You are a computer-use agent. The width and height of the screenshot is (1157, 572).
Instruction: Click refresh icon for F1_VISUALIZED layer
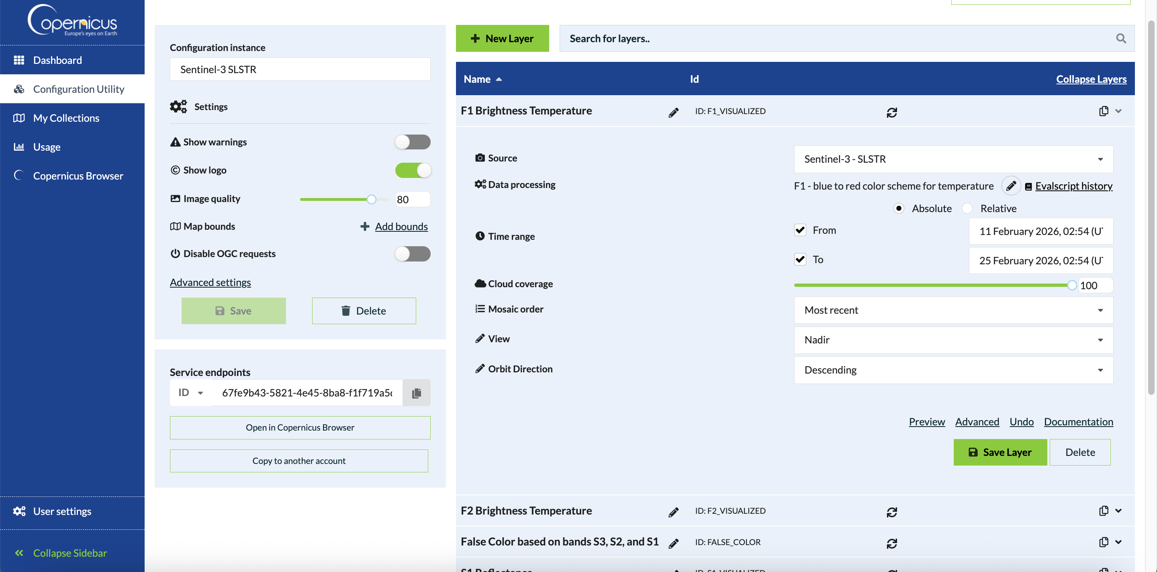click(891, 112)
